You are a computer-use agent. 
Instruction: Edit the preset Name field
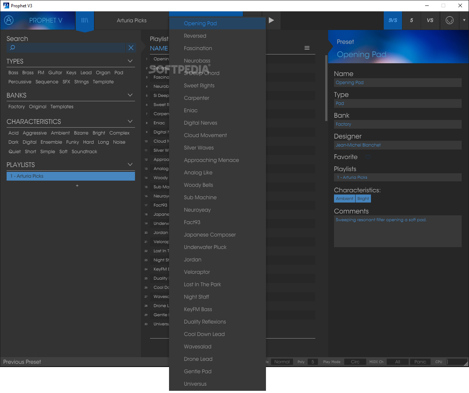pos(398,83)
